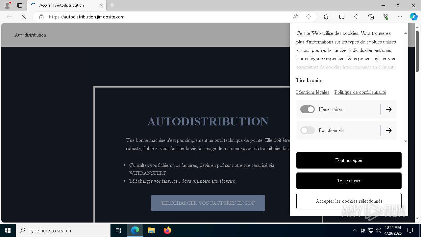Image resolution: width=421 pixels, height=237 pixels.
Task: Click the Edge profile icon
Action: (7, 5)
